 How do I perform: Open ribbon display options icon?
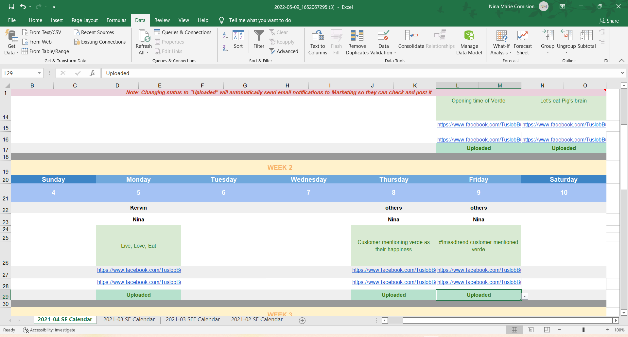click(x=562, y=7)
